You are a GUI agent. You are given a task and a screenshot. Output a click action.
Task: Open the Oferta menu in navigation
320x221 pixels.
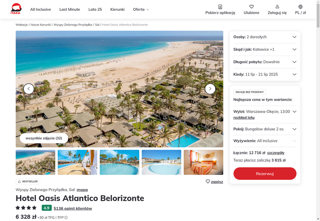[x=141, y=9]
